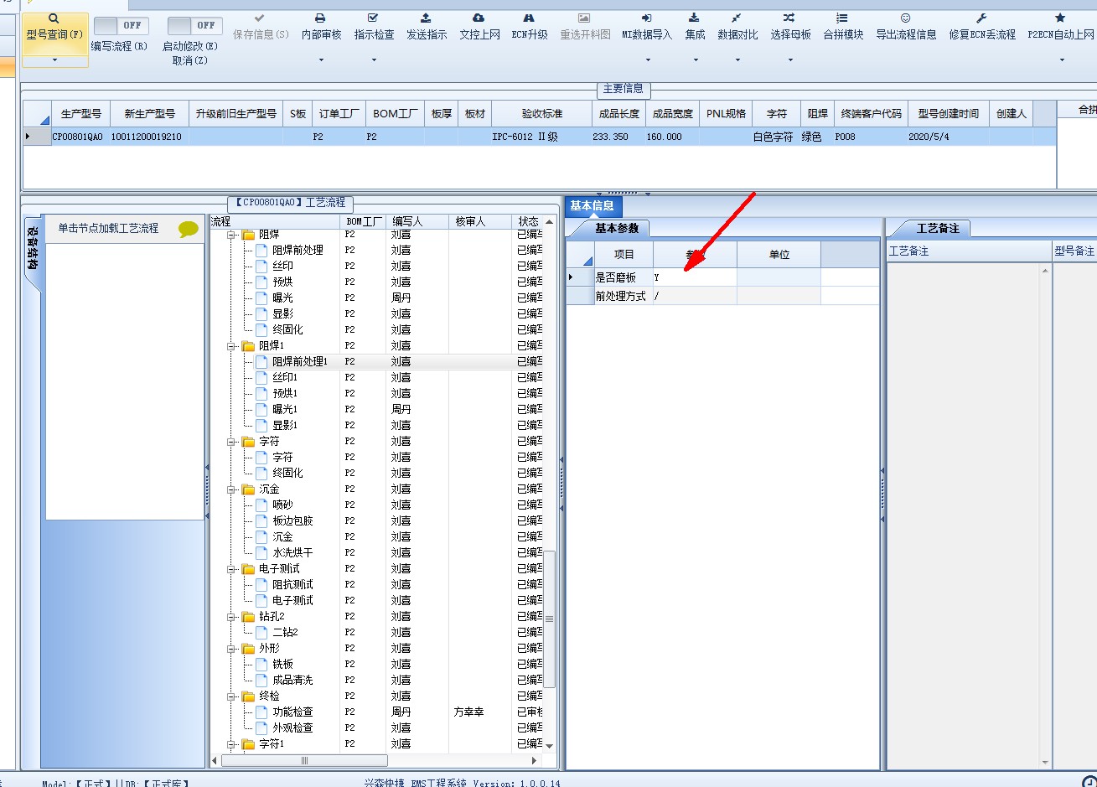The image size is (1097, 787).
Task: Open the 数据对比 dropdown arrow
Action: tap(737, 60)
